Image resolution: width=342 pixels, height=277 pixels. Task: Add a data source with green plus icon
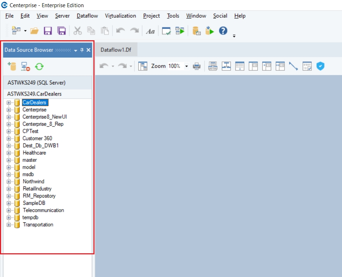12,66
